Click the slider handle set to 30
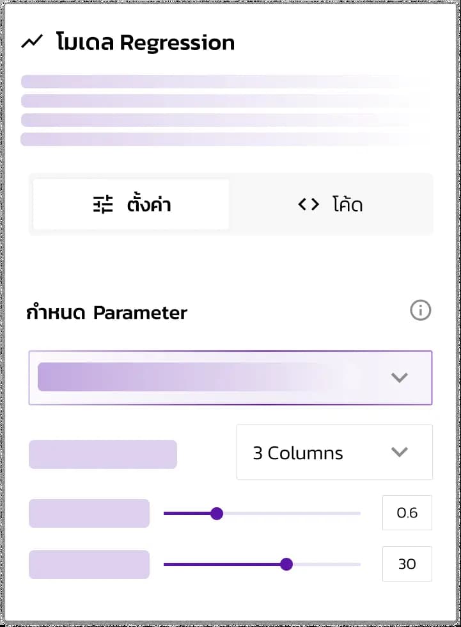The image size is (461, 627). pos(286,564)
